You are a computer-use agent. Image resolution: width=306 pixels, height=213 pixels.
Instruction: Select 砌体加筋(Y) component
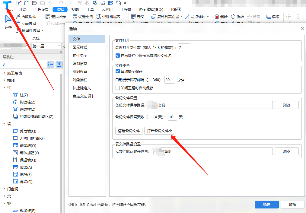(x=26, y=153)
